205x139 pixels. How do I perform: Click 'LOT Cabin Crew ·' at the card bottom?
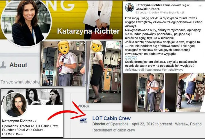pyautogui.click(x=13, y=134)
